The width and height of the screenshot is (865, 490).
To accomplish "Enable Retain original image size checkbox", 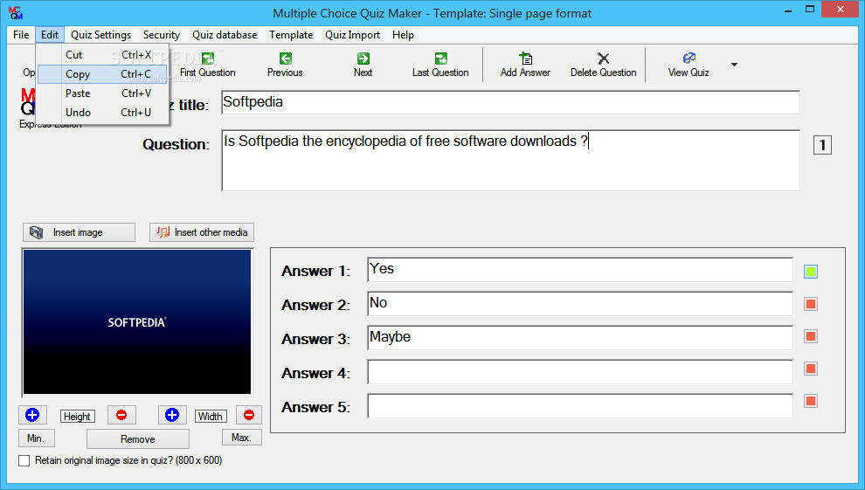I will (24, 461).
